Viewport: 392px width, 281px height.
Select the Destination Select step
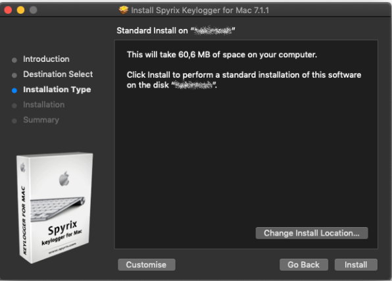(58, 74)
